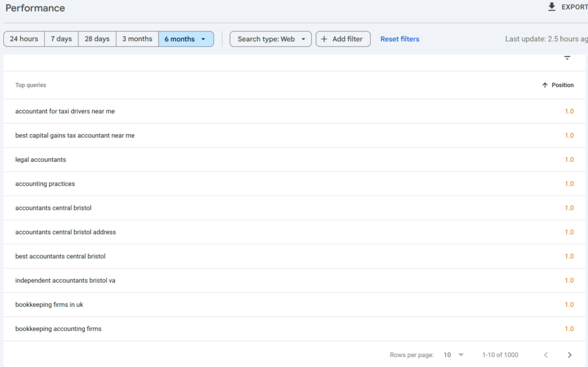588x367 pixels.
Task: Go to next page of results
Action: (x=569, y=355)
